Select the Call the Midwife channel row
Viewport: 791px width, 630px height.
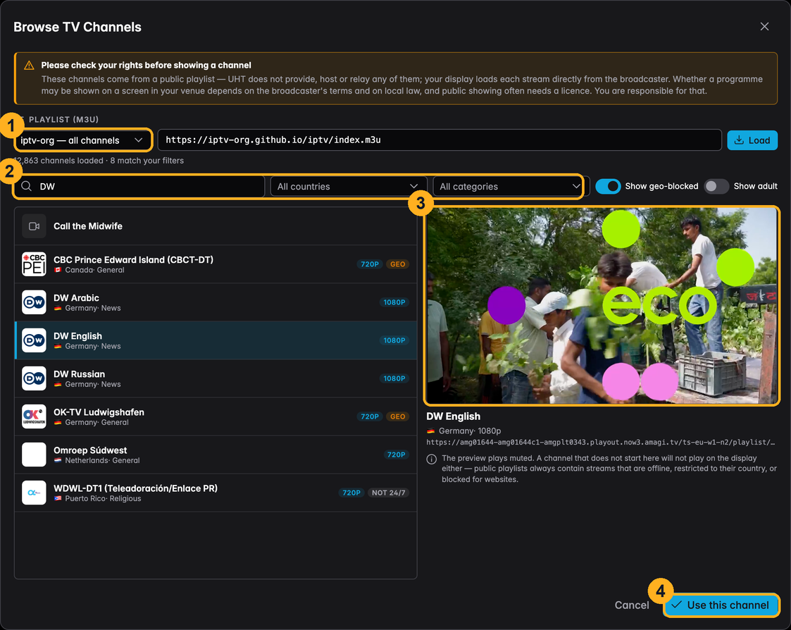pyautogui.click(x=216, y=226)
